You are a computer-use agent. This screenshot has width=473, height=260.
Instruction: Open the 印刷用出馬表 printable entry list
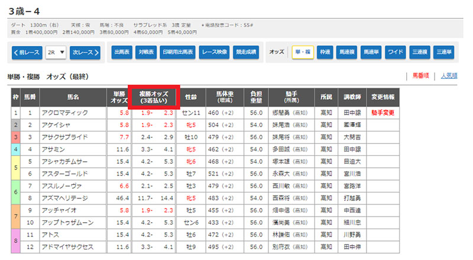[x=178, y=52]
